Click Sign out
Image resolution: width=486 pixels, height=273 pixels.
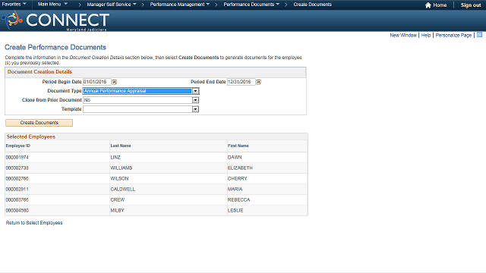coord(471,5)
